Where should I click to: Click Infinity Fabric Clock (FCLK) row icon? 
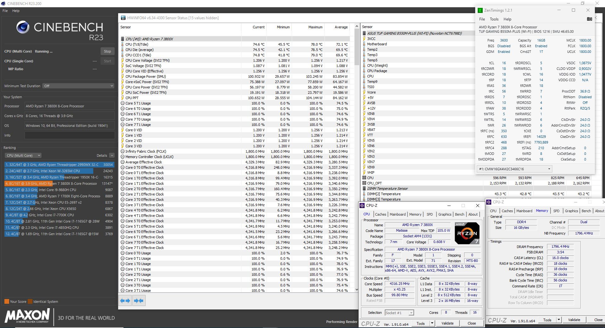[123, 151]
